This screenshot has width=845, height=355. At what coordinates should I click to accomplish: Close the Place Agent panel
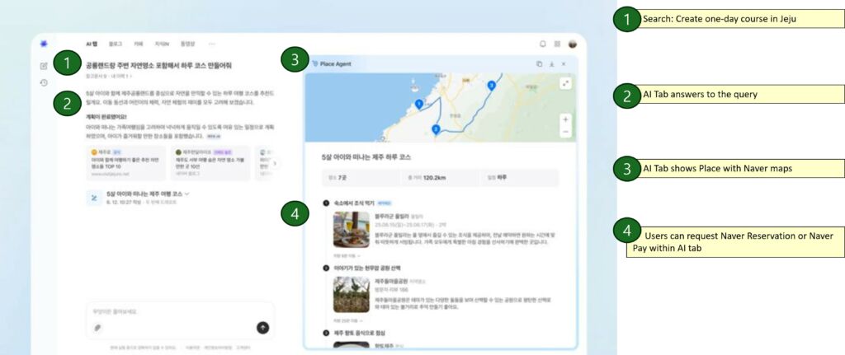click(564, 64)
